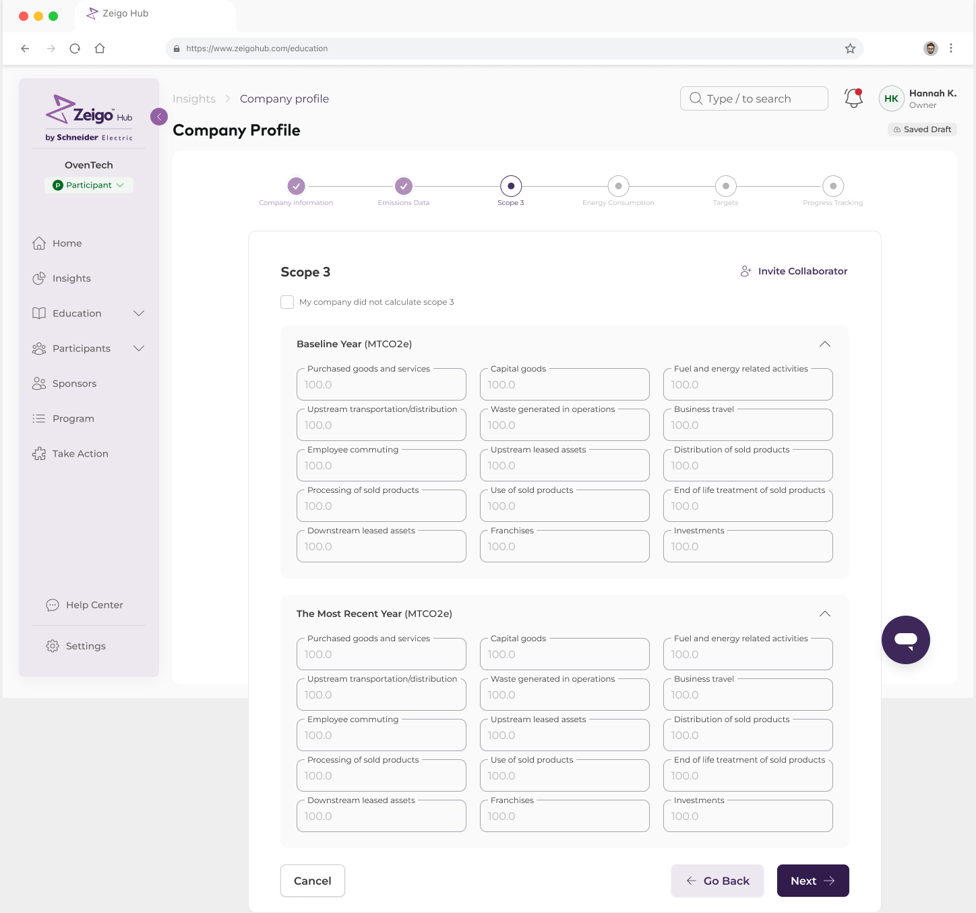
Task: Click Most Recent Year Use of sold products field
Action: pyautogui.click(x=565, y=775)
